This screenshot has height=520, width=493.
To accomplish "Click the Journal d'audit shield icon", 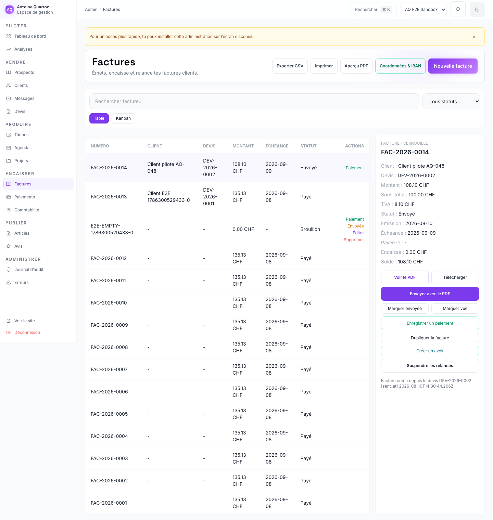I will point(9,270).
